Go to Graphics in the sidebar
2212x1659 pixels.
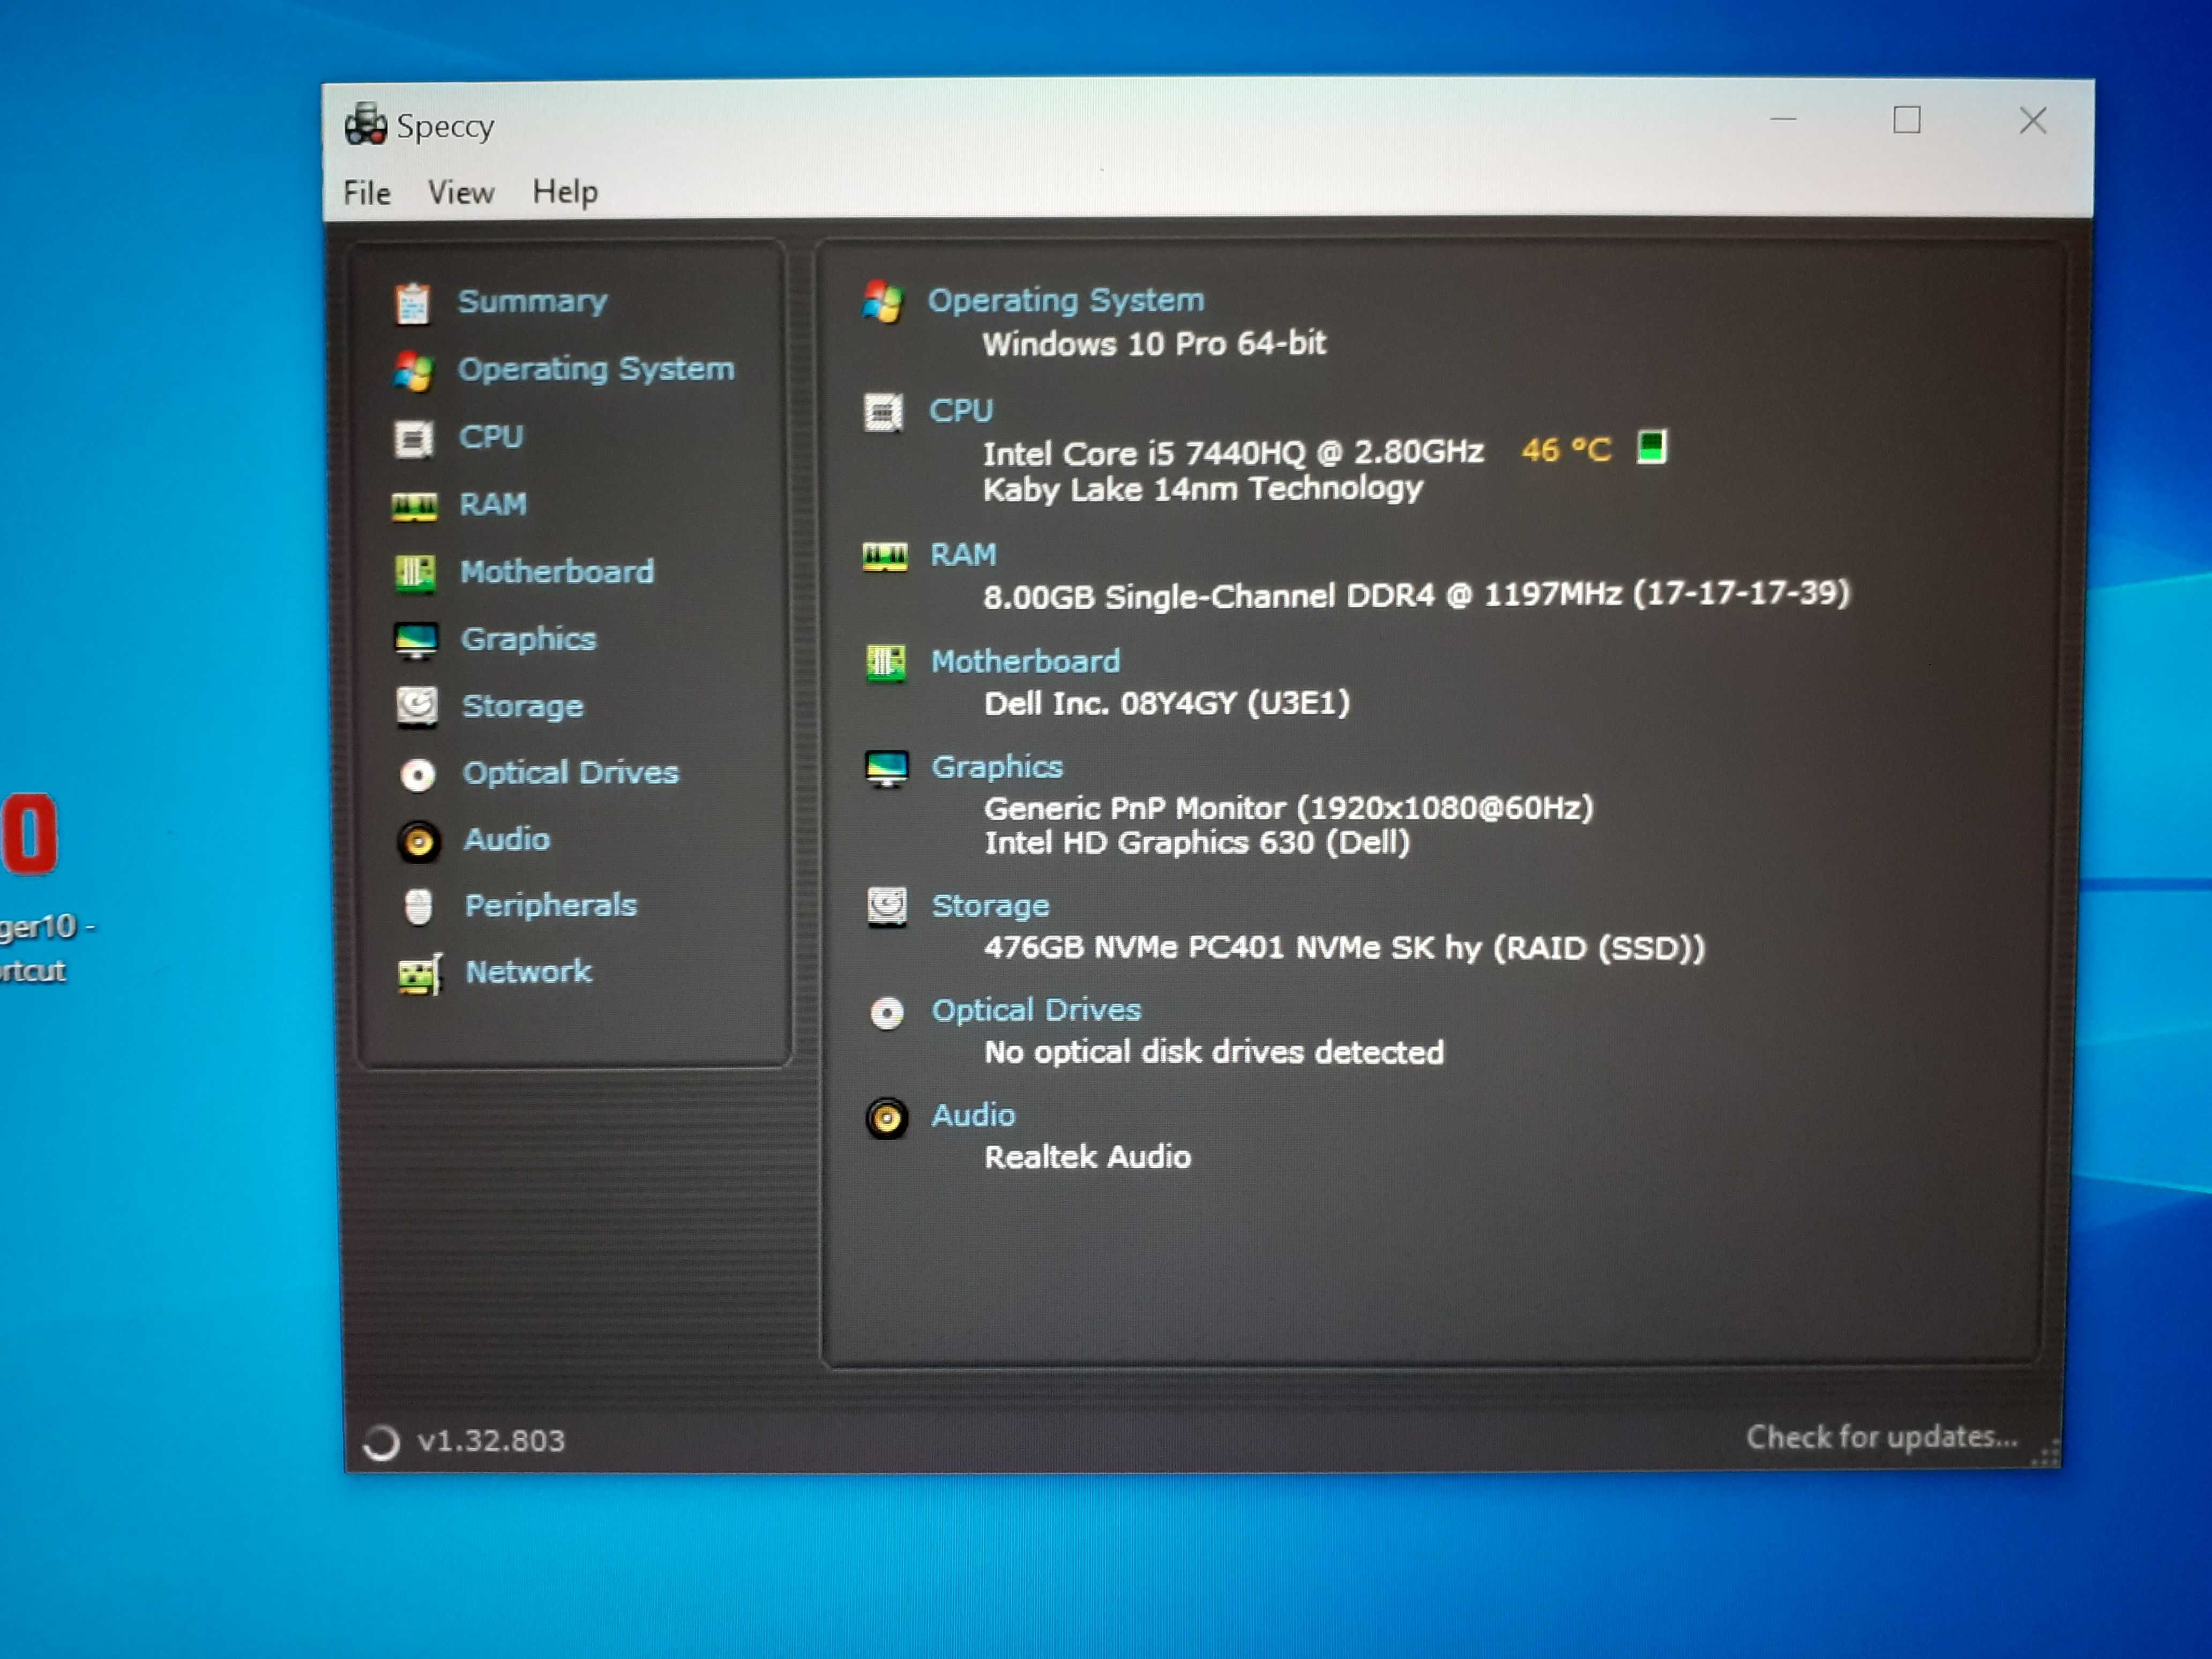[x=528, y=639]
